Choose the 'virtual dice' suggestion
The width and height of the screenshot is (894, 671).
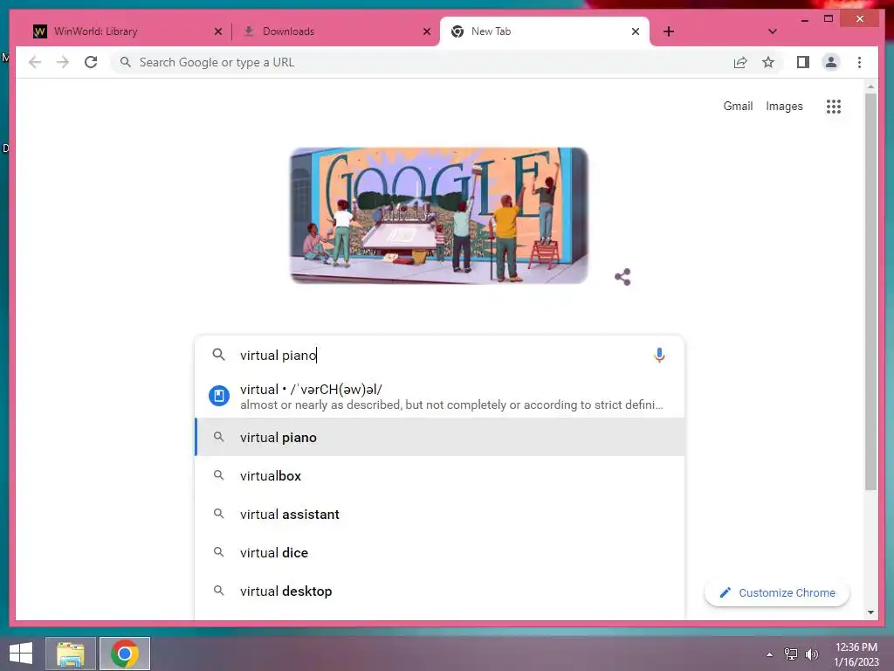click(440, 552)
